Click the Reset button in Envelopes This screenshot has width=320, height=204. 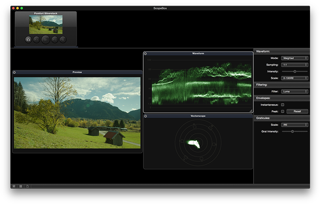click(x=297, y=111)
